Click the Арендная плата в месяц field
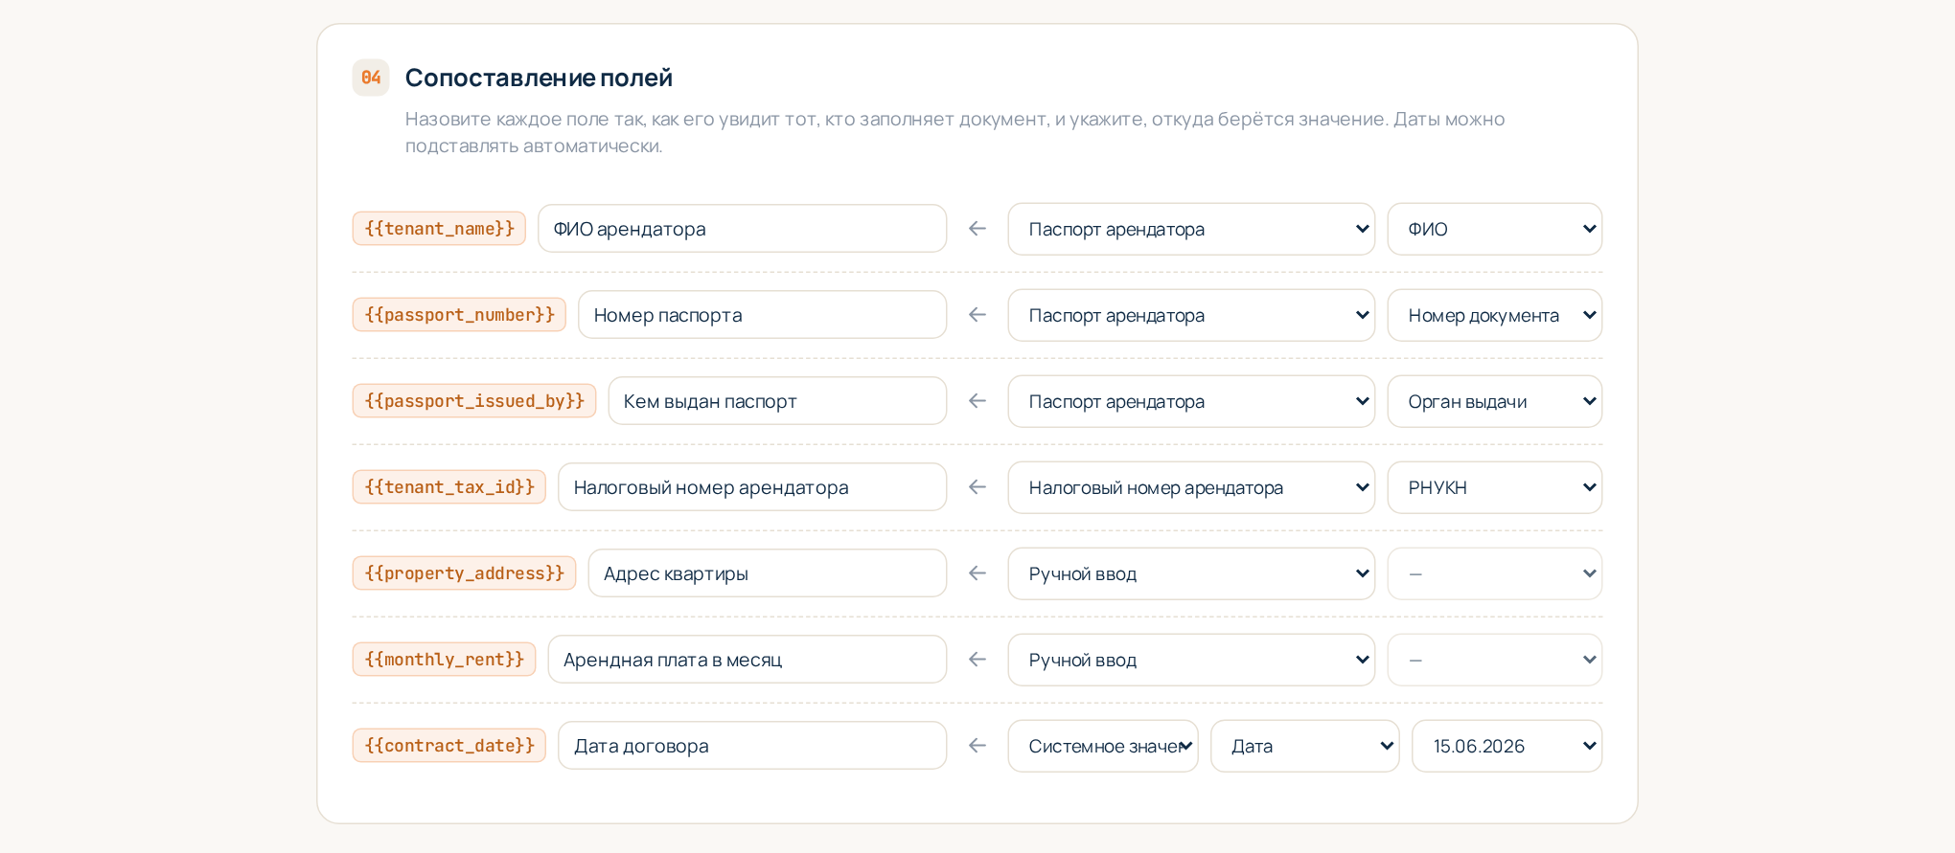The image size is (1955, 853). 747,660
